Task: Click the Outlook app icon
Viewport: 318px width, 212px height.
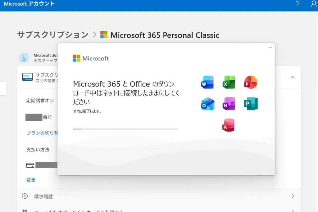Action: (x=208, y=104)
